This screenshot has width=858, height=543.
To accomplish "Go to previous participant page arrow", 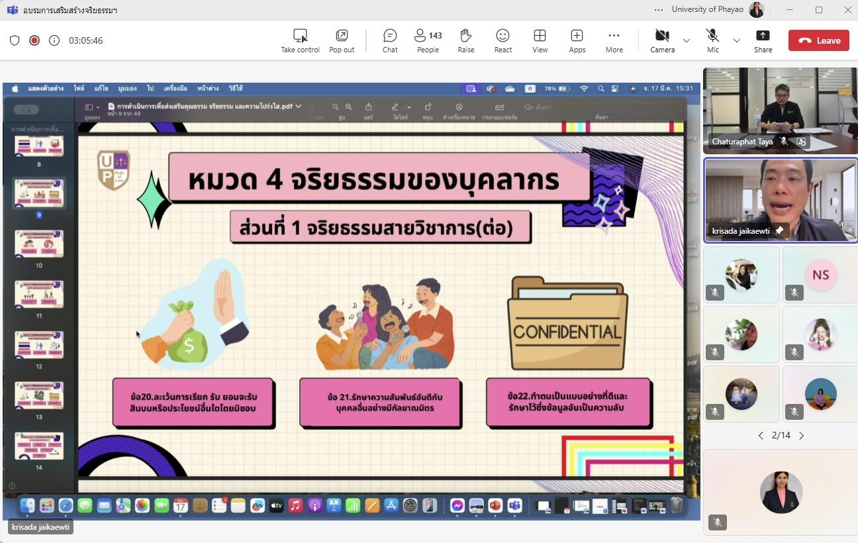I will 761,436.
